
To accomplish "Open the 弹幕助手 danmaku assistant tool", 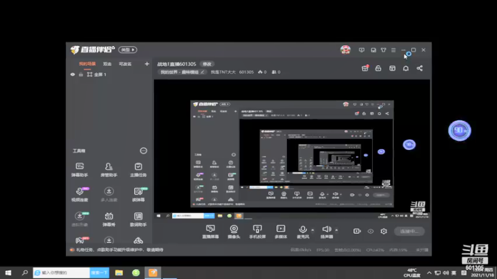I will click(80, 169).
